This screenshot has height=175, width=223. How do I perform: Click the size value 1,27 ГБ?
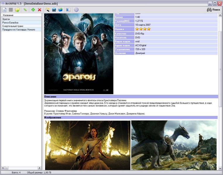[139, 21]
